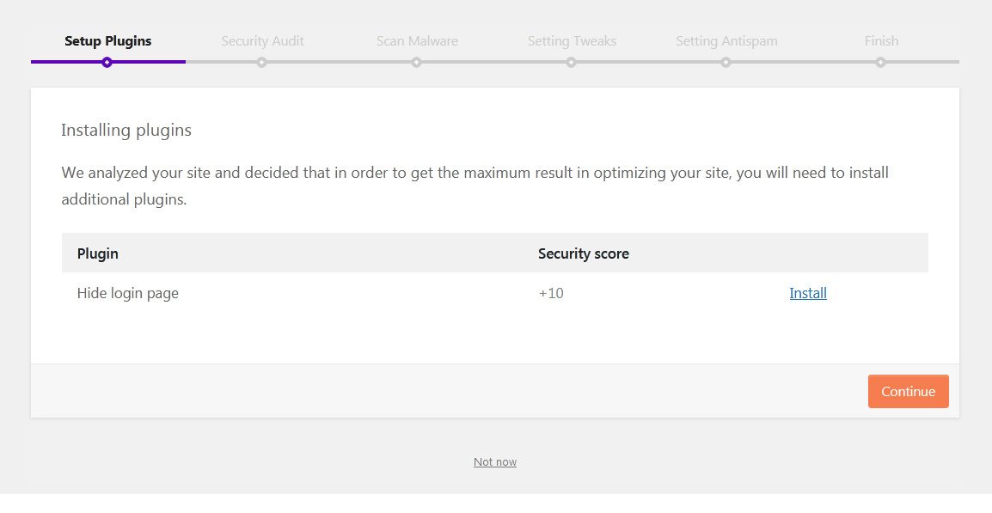
Task: Select the Scan Malware step label
Action: pos(417,41)
